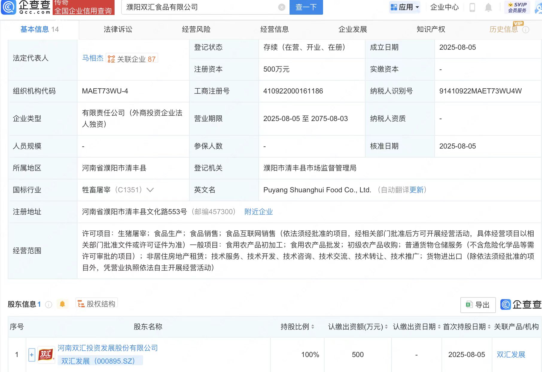Image resolution: width=542 pixels, height=372 pixels.
Task: Click the 双汇发展（000895.SZ）stock tag
Action: click(100, 361)
